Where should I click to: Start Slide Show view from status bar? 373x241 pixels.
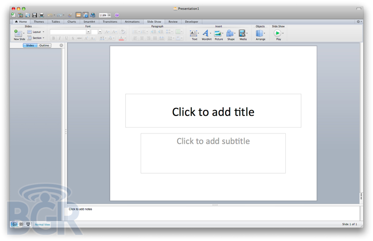click(28, 224)
